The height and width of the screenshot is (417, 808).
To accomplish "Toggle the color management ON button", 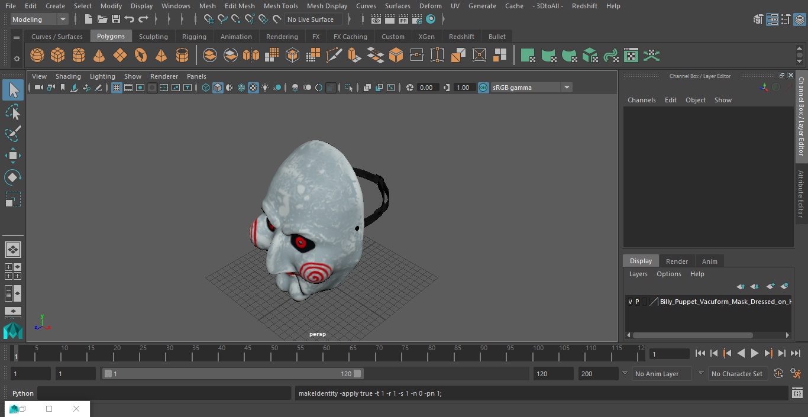I will 483,88.
